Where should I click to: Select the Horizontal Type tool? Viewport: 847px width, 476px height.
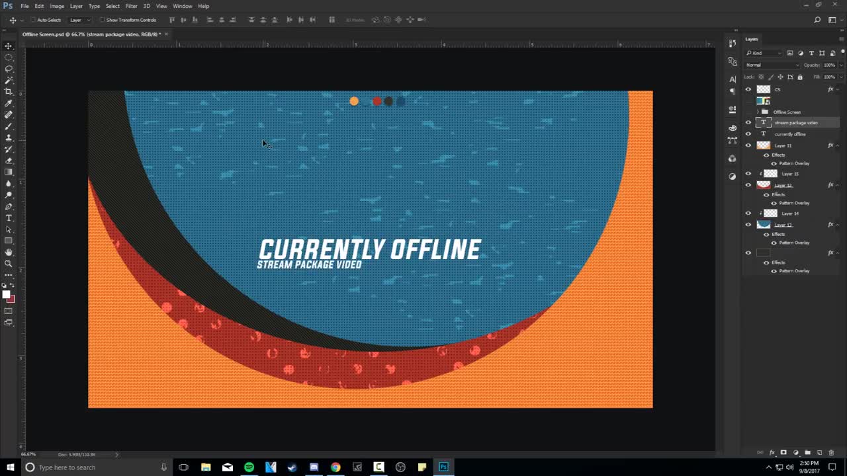[x=9, y=218]
